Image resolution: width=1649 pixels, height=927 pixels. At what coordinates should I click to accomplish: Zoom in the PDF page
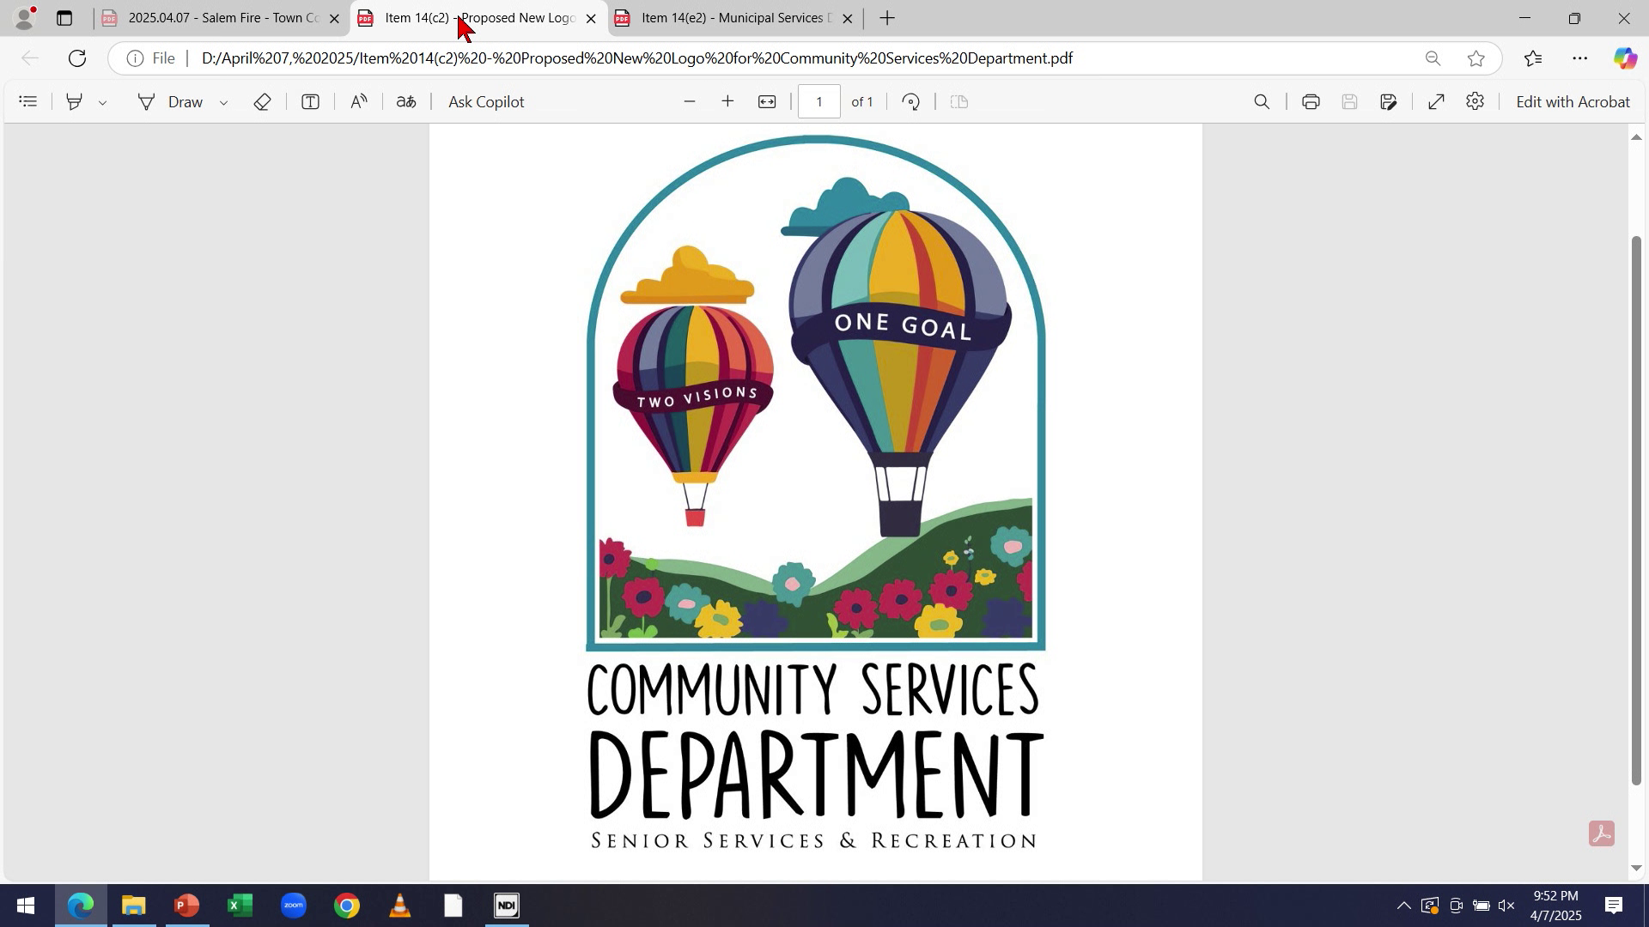click(727, 101)
